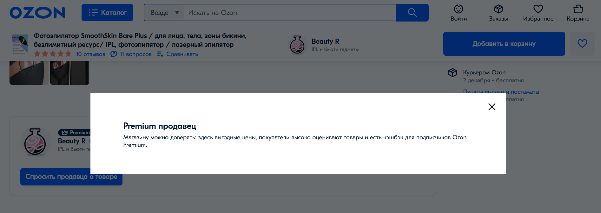Click Beauty R logo in seller card

(x=35, y=142)
